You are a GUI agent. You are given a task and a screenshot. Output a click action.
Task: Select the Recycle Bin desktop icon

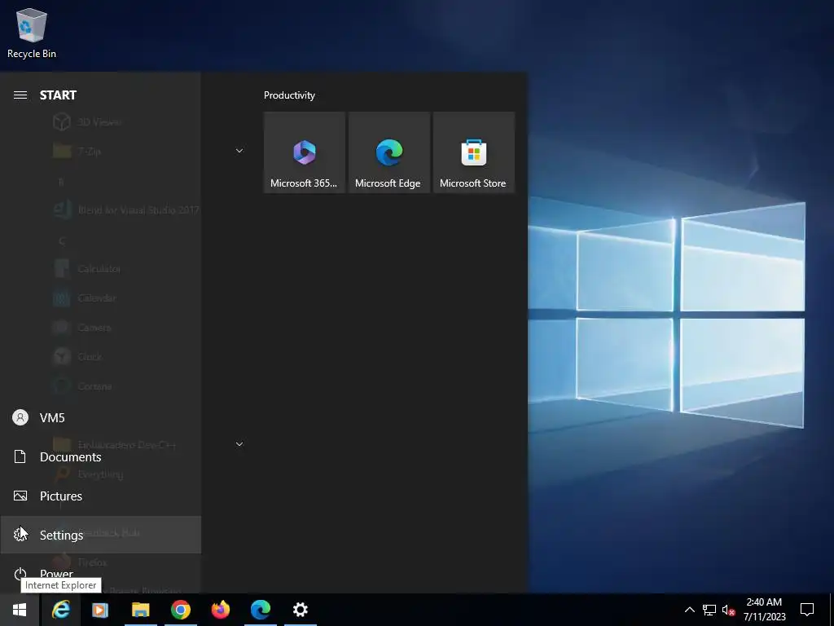[x=32, y=33]
